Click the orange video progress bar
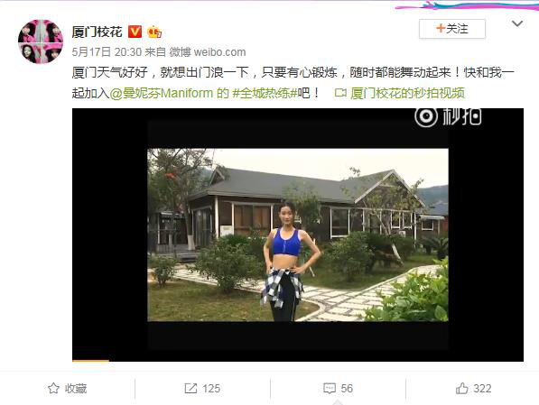Screen dimensions: 539x405 pyautogui.click(x=91, y=360)
